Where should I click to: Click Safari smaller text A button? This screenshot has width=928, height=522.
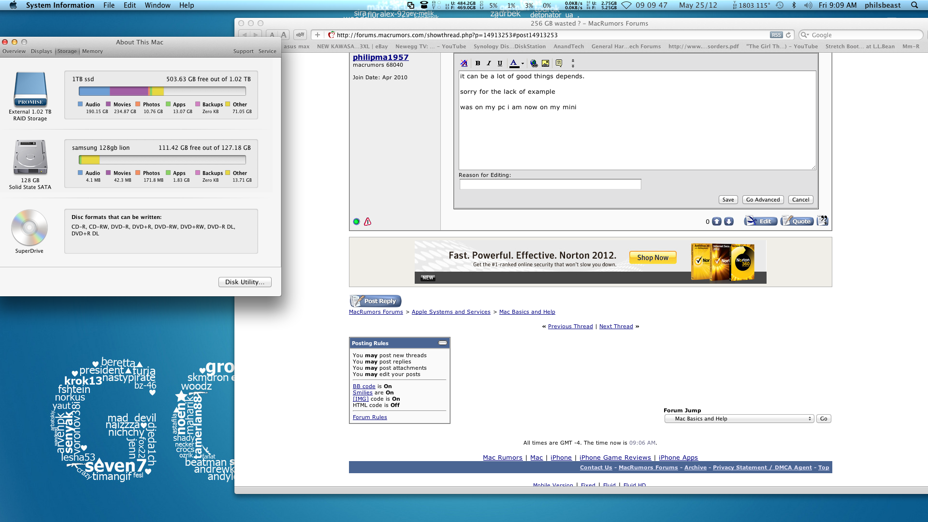(272, 35)
